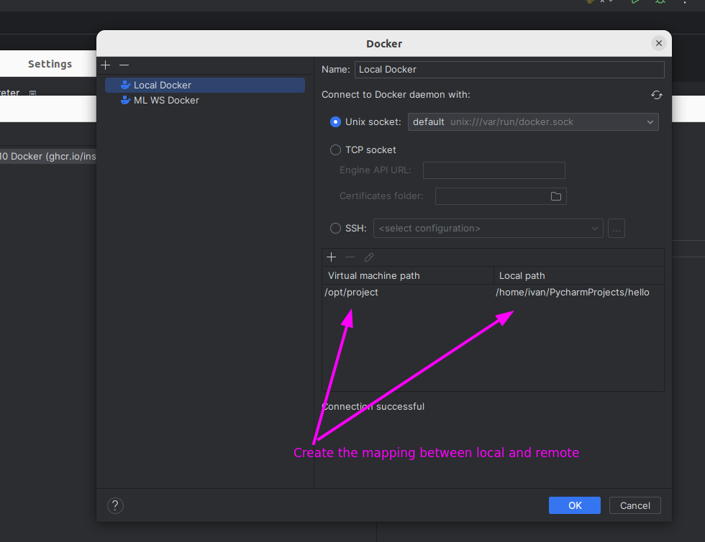Screen dimensions: 705x542
Task: Add a new Docker configuration
Action: click(x=105, y=65)
